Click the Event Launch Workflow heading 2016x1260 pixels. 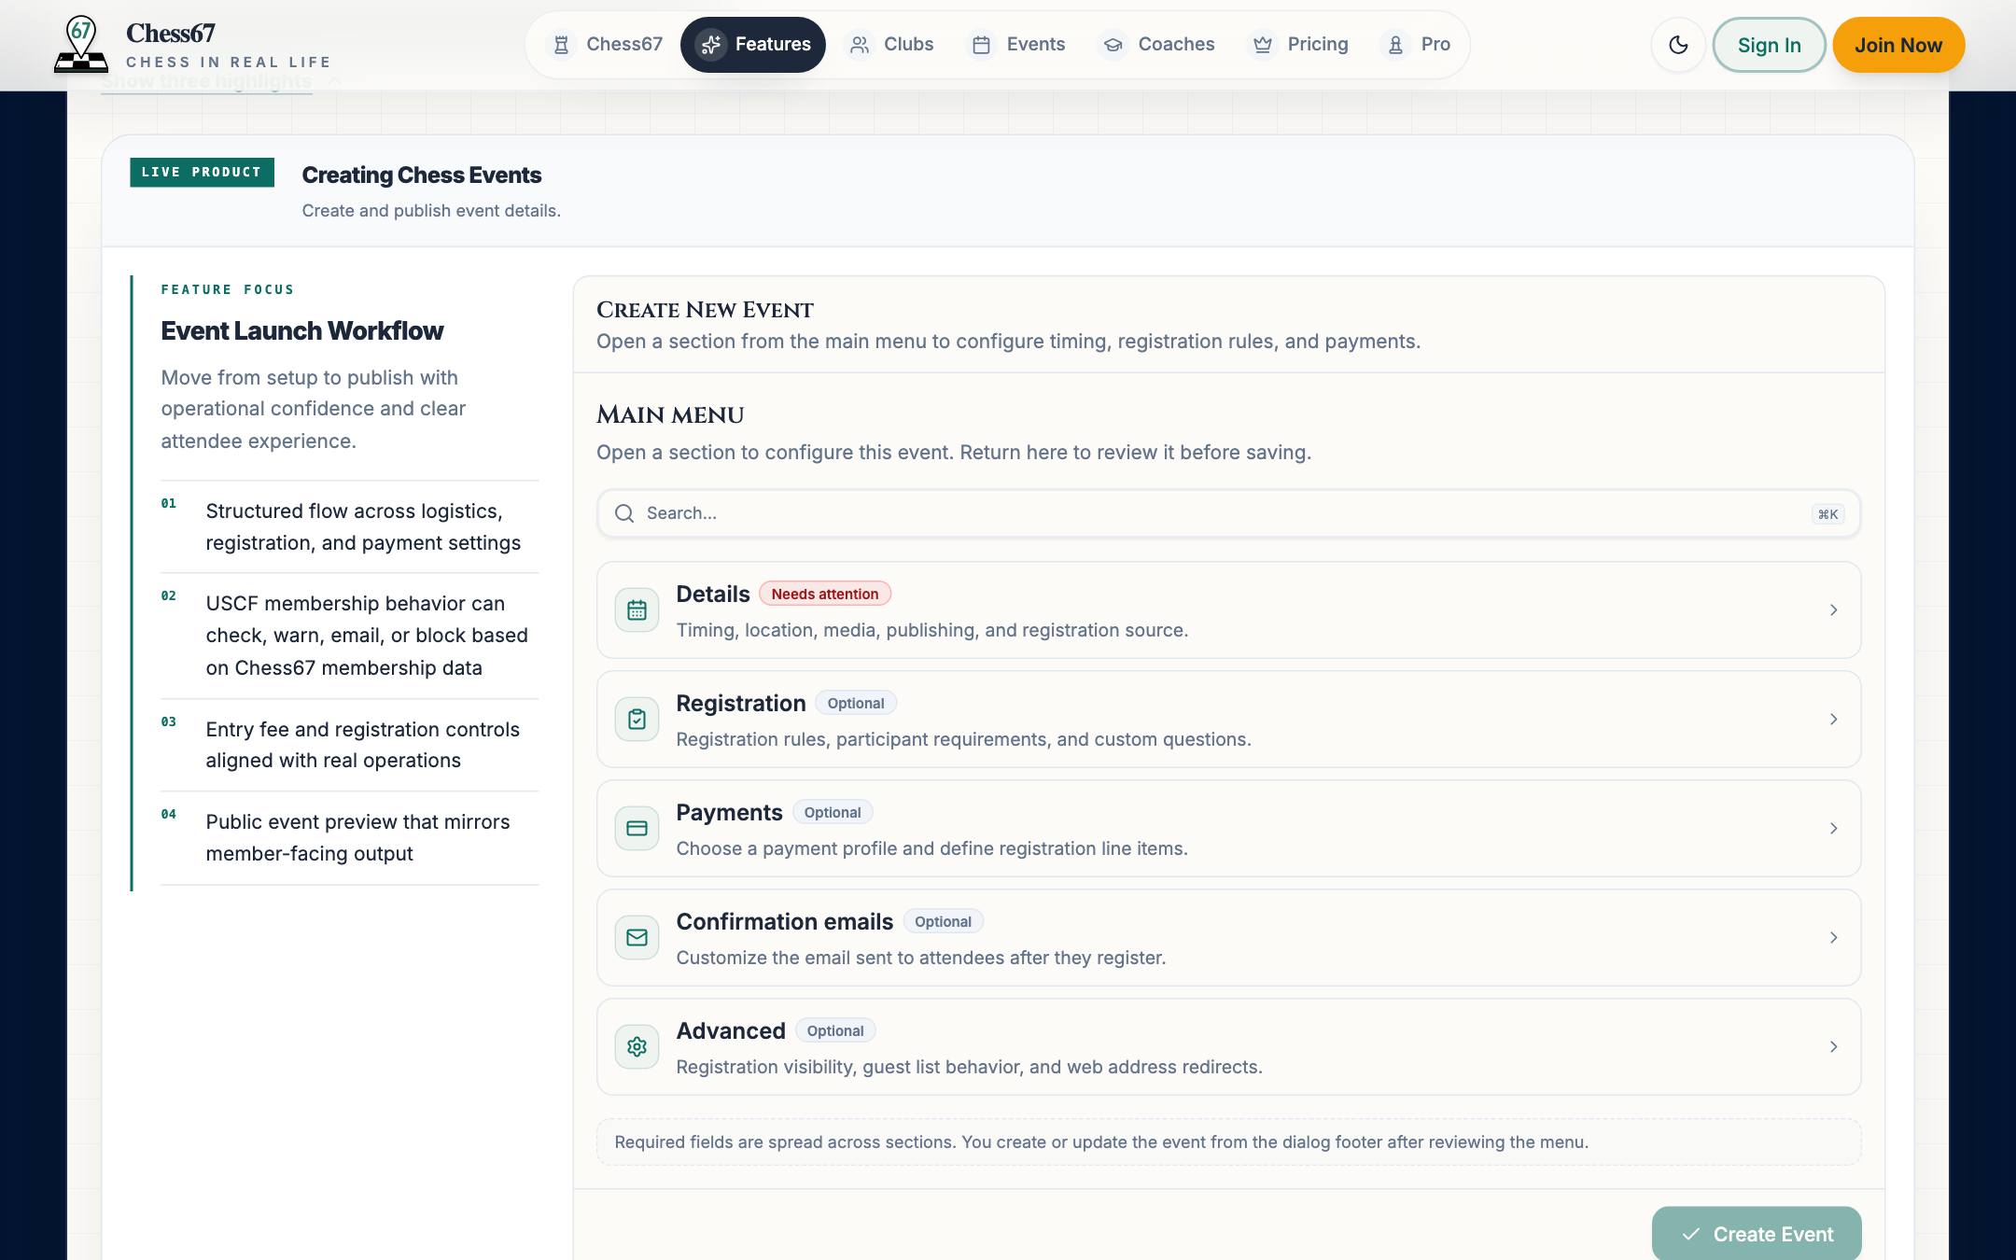point(301,330)
